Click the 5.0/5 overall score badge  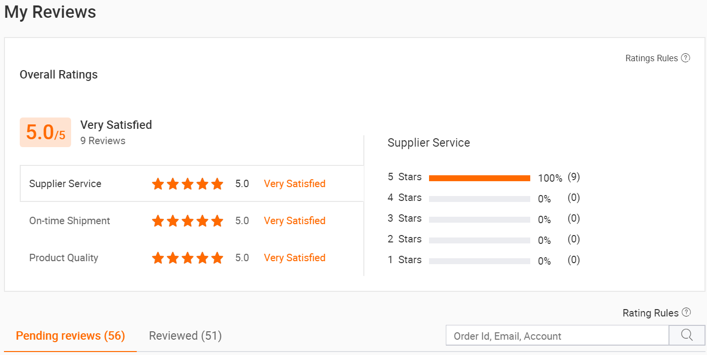tap(45, 132)
